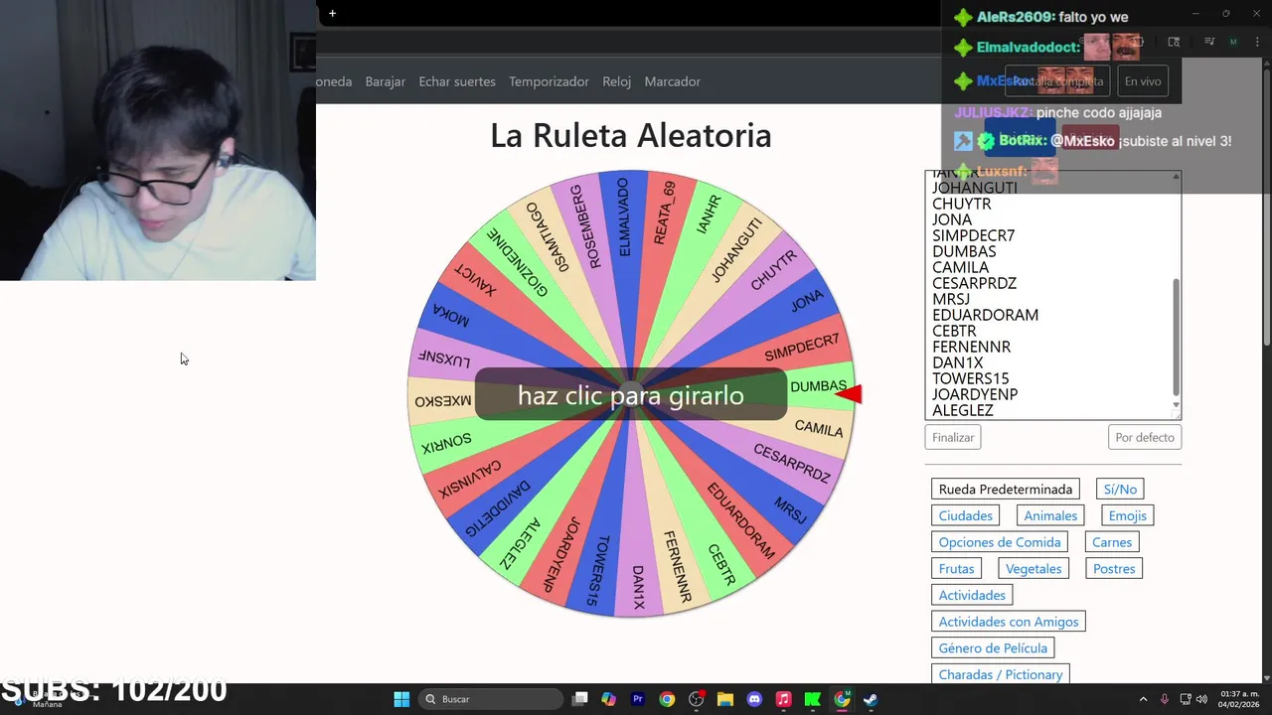The height and width of the screenshot is (715, 1272).
Task: Load the Emojis preset
Action: click(x=1128, y=515)
